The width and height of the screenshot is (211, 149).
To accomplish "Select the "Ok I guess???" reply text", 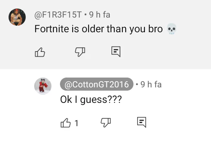I will (x=91, y=100).
